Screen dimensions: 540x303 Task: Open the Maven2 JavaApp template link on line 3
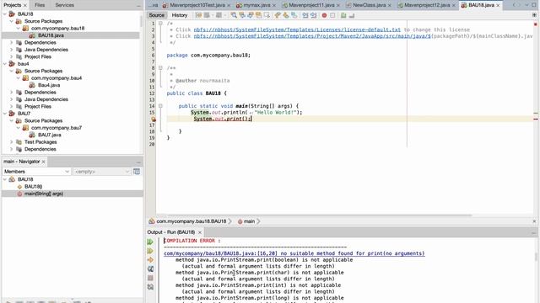pos(312,36)
